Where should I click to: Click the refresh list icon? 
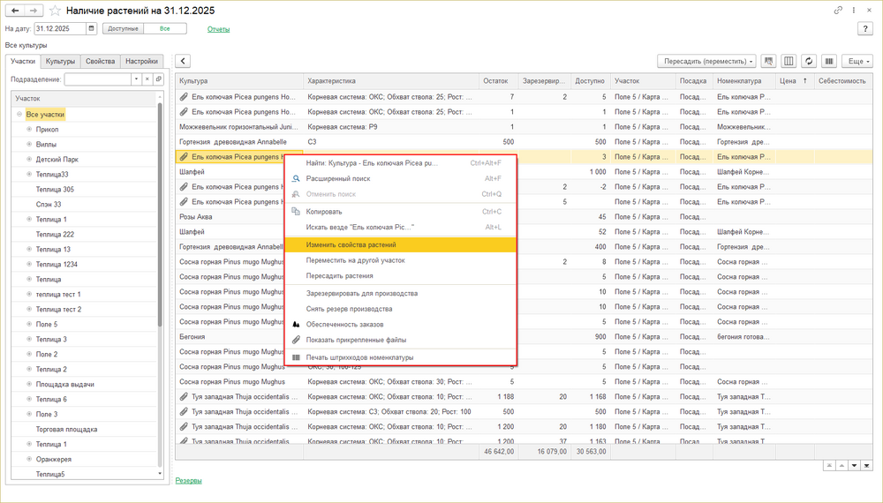pyautogui.click(x=809, y=61)
